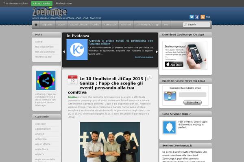
Task: Focus the Search input field
Action: [196, 25]
